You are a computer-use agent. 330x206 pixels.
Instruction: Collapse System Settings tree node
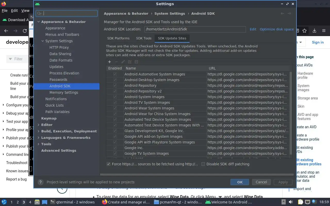coord(43,41)
